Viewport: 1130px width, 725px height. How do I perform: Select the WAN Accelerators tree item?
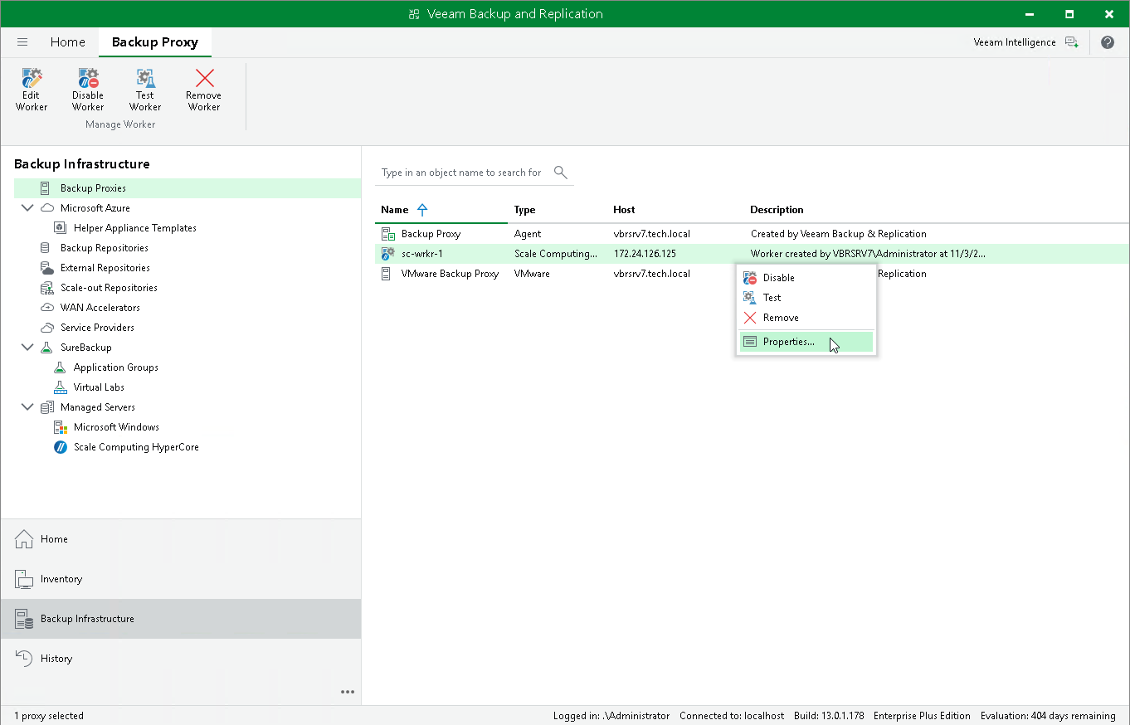[x=100, y=308]
